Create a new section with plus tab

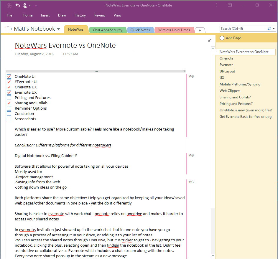coord(200,30)
